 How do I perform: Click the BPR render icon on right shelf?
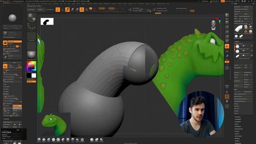coord(227,15)
